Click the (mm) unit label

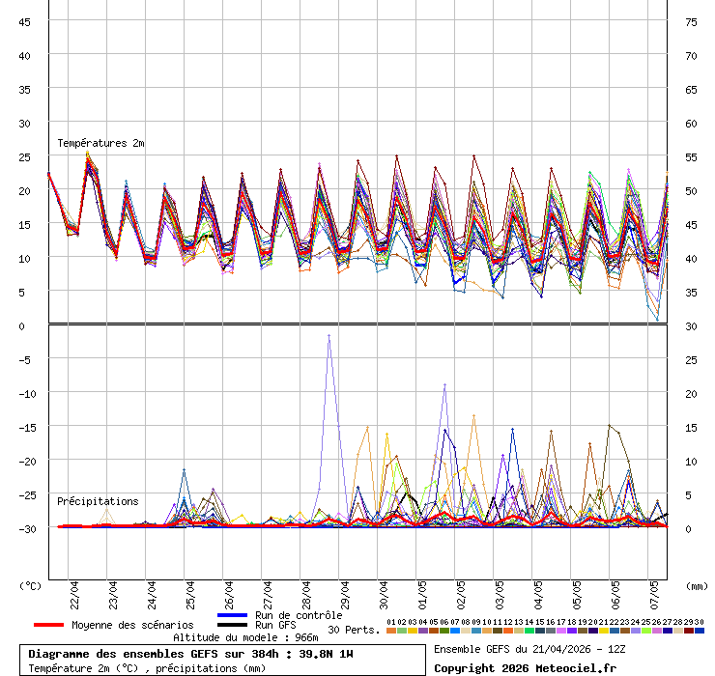tap(697, 585)
